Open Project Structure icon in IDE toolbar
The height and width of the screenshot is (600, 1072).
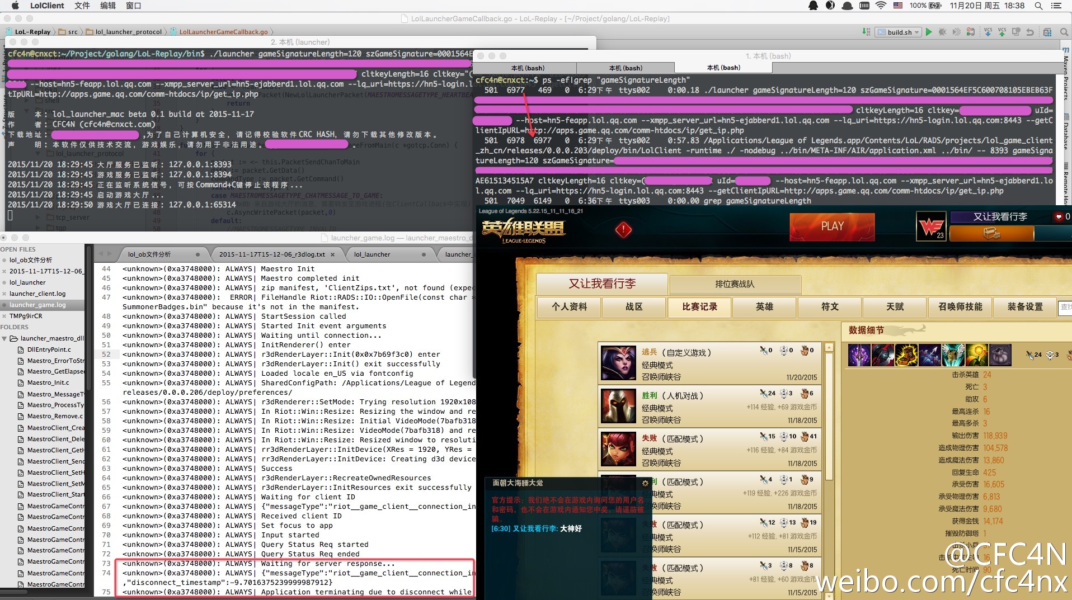1047,32
